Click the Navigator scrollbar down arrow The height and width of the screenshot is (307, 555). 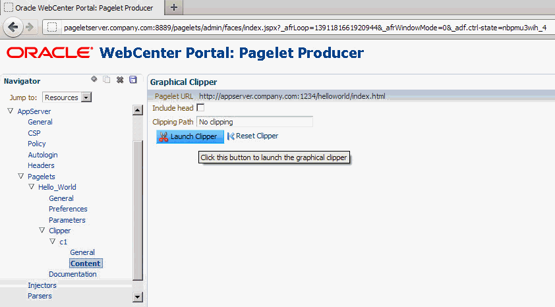[138, 297]
